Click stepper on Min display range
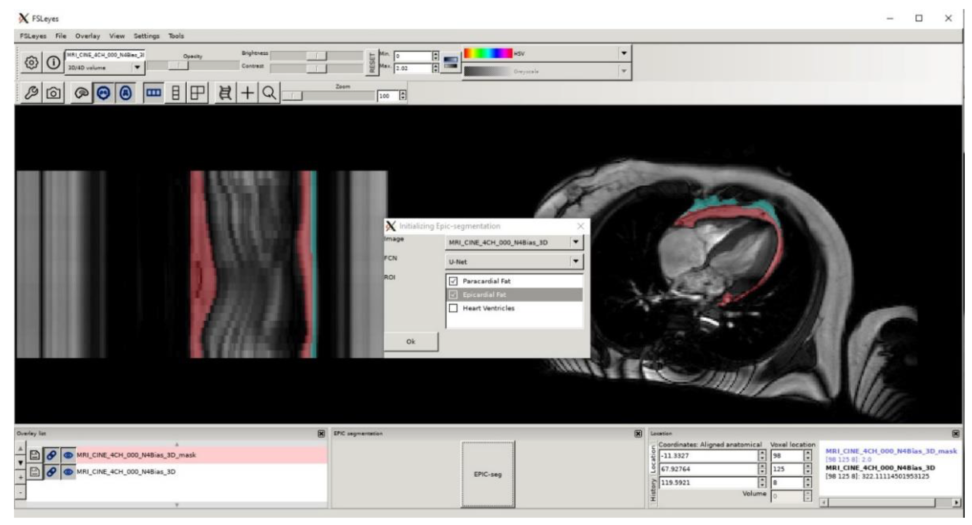This screenshot has width=972, height=525. click(x=435, y=56)
